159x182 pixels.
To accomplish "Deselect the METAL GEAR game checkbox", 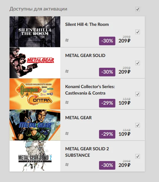I will [137, 125].
